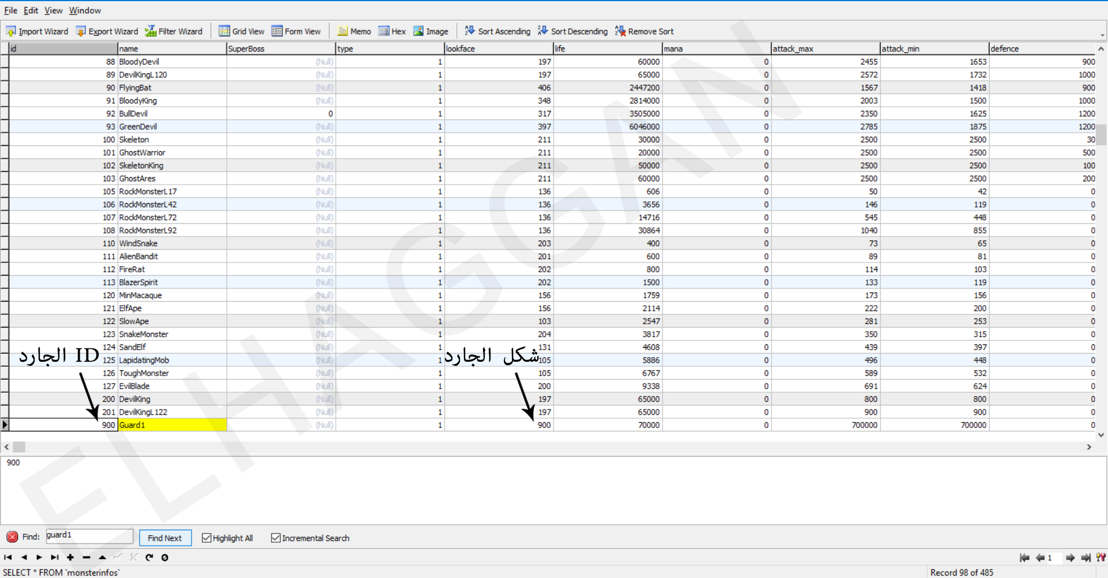Image resolution: width=1108 pixels, height=578 pixels.
Task: Go to the previous results page
Action: pos(1040,558)
